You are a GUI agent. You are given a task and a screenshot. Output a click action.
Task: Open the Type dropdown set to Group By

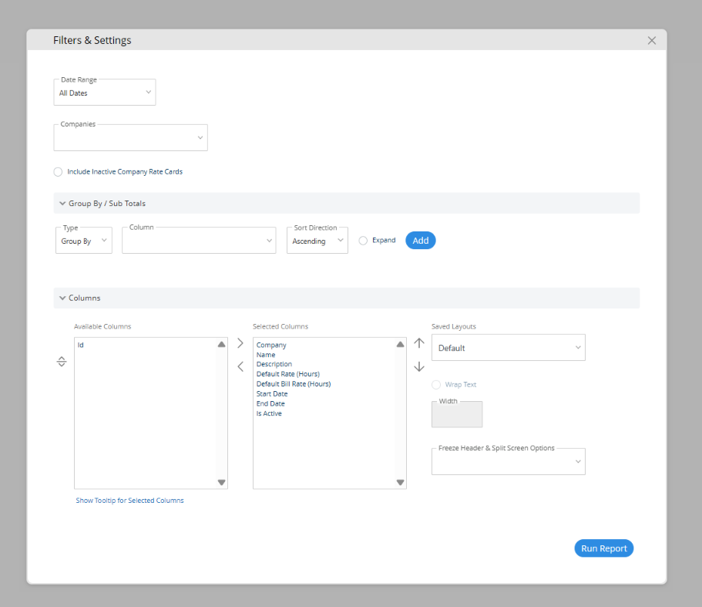(x=84, y=241)
